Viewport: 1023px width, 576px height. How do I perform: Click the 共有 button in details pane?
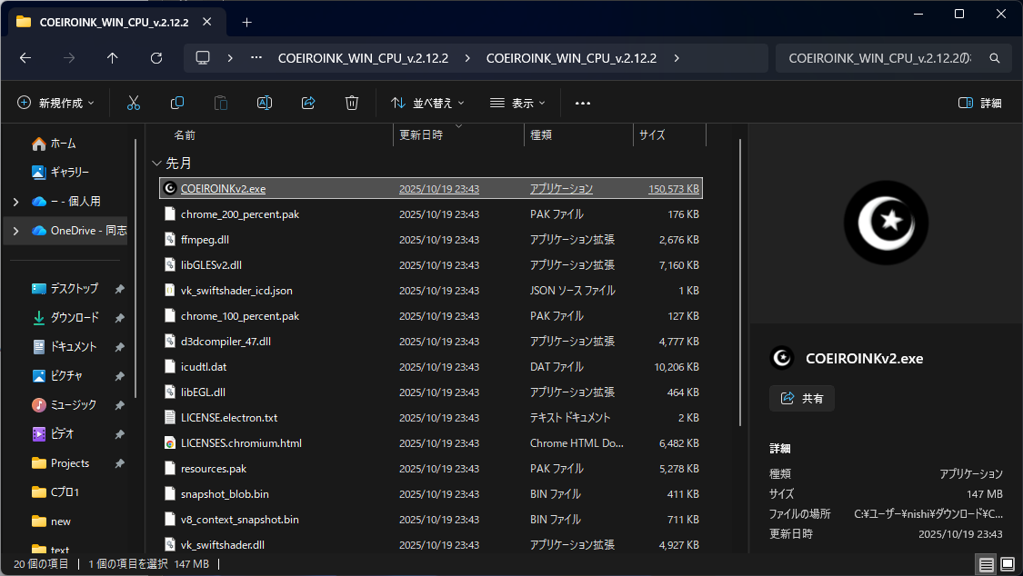802,398
